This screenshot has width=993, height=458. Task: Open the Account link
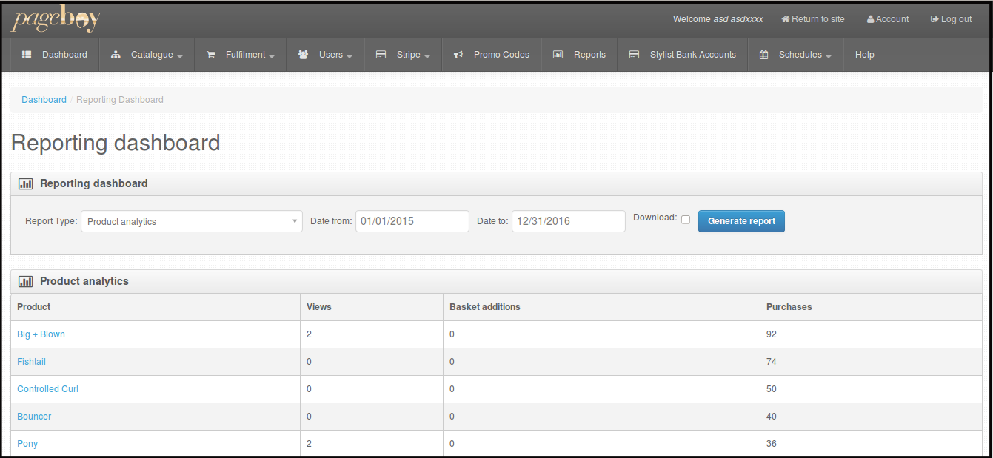tap(888, 19)
